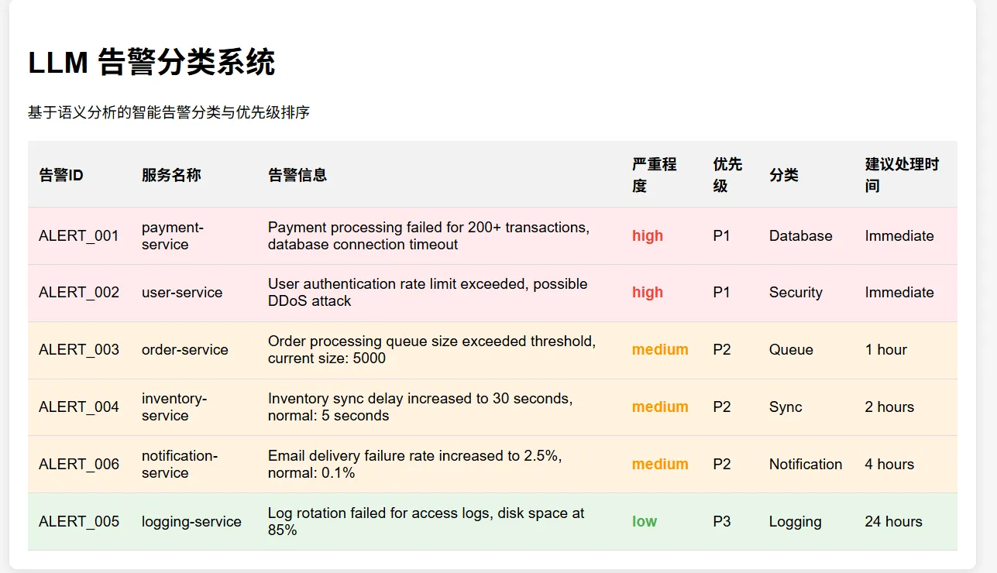Image resolution: width=997 pixels, height=573 pixels.
Task: Select the "User authentication rate limit exceeded" message
Action: tap(428, 293)
